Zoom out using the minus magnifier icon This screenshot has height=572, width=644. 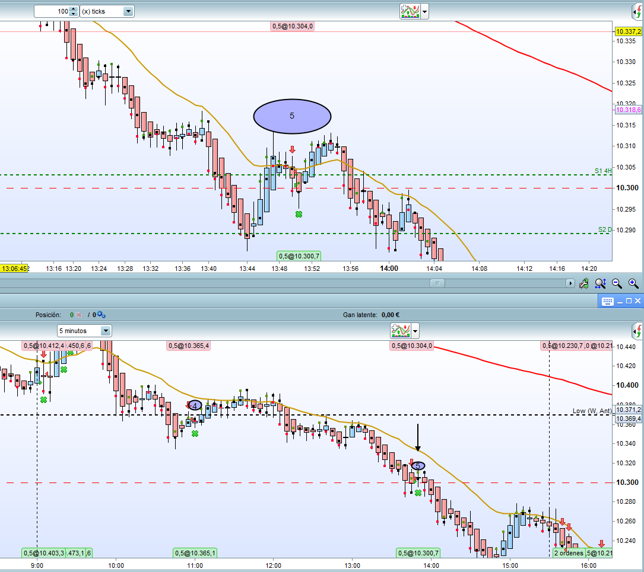[617, 283]
